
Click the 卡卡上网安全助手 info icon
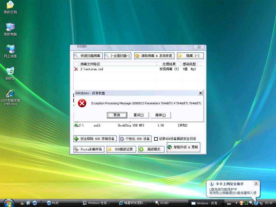211,184
